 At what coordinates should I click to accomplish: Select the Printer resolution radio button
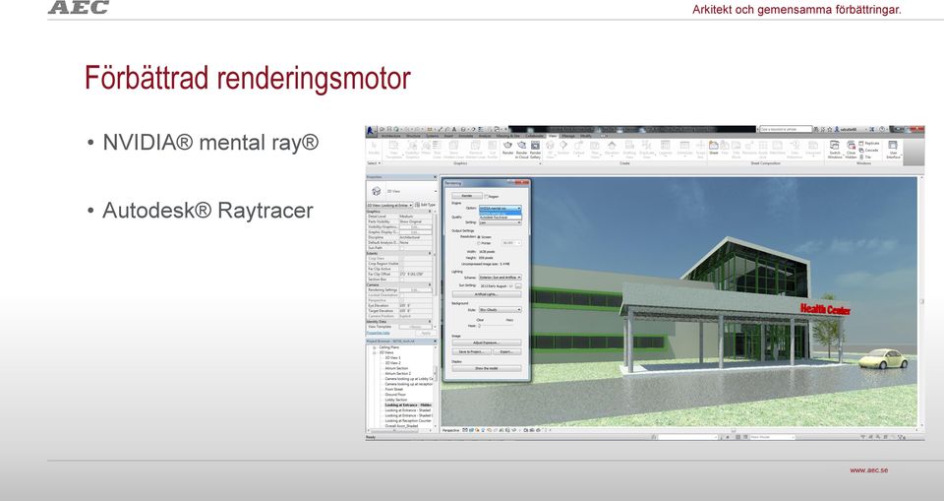[x=479, y=243]
